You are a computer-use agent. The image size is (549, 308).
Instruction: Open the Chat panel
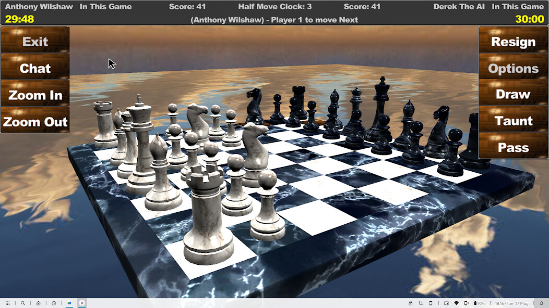(35, 68)
